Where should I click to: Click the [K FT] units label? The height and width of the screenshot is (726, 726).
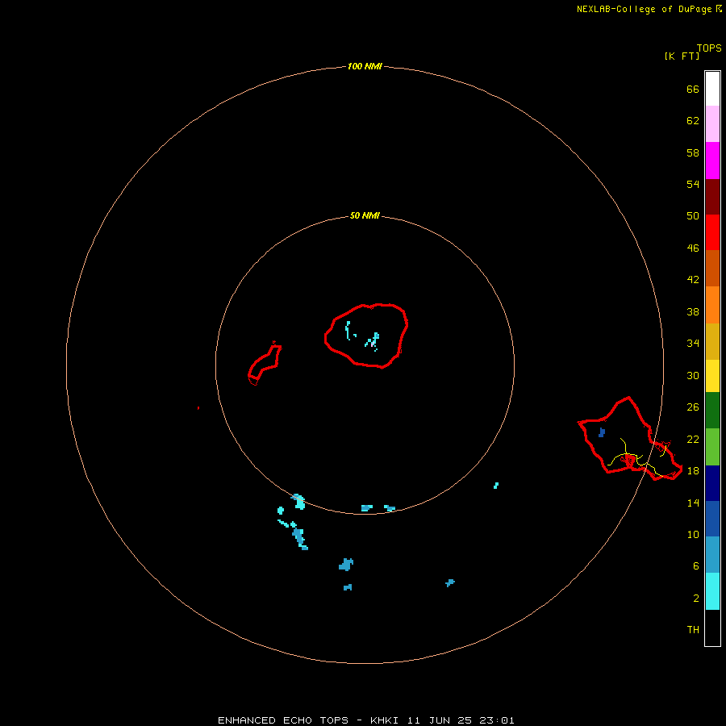[682, 56]
